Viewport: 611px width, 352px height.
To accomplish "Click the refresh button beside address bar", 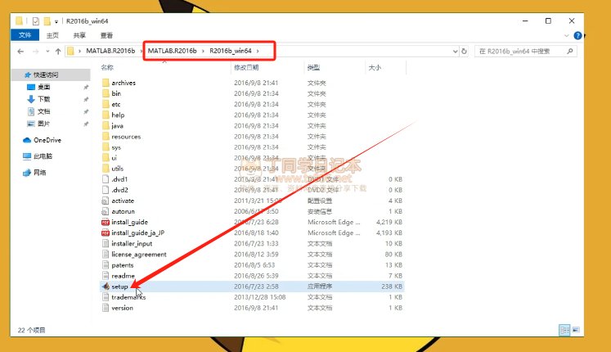I will (x=464, y=51).
